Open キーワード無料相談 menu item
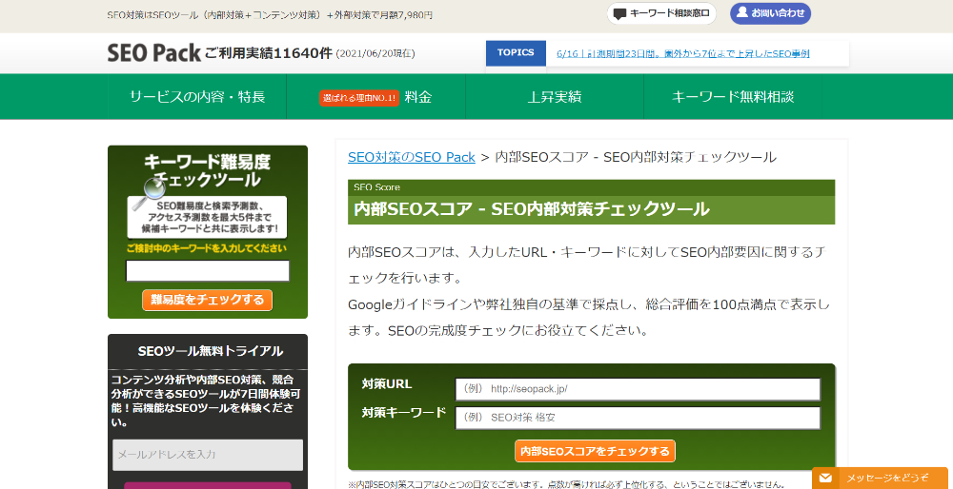 (732, 96)
